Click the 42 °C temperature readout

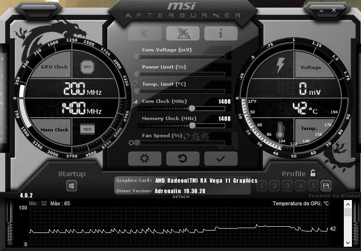(305, 108)
